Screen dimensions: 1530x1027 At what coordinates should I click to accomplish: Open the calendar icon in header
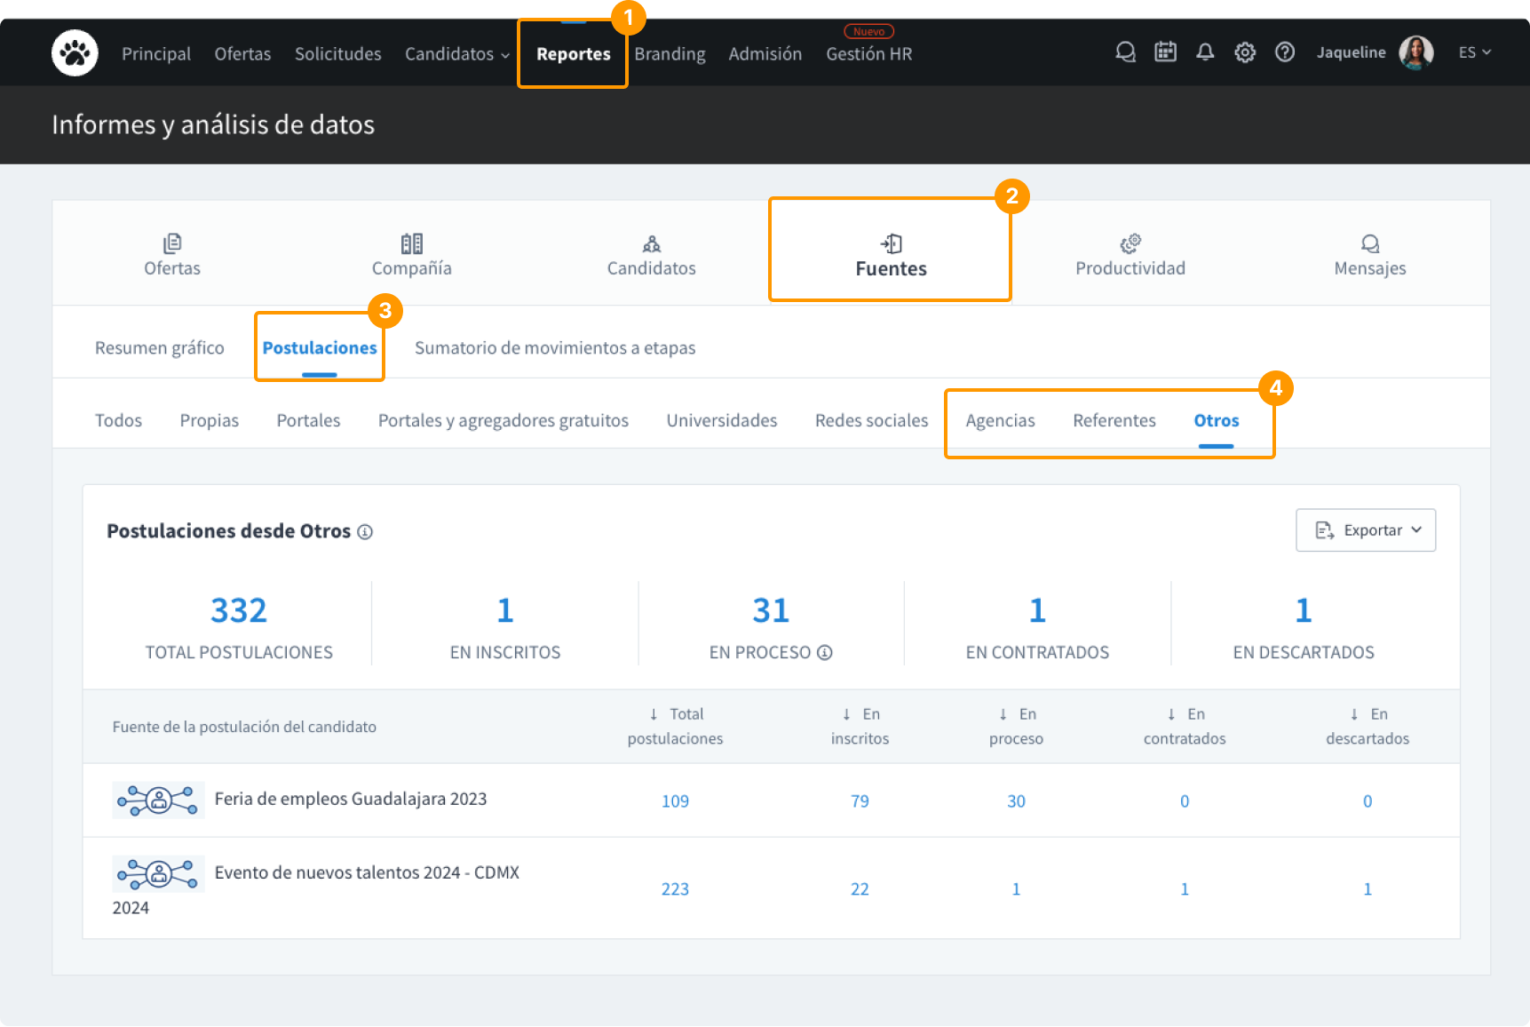[x=1165, y=52]
